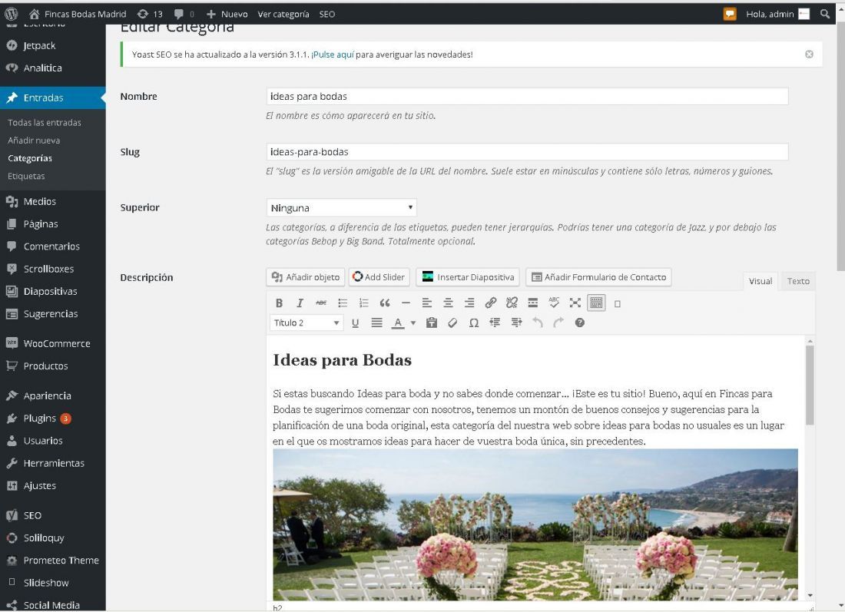Open the WordPress logo menu
Screen dimensions: 845x612
[12, 14]
